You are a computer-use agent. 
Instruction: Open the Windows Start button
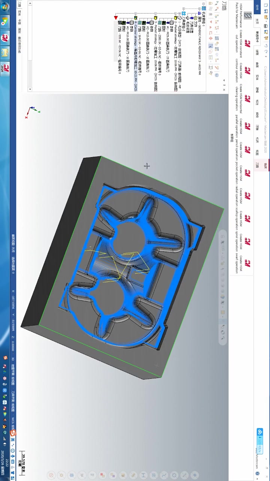coord(5,7)
